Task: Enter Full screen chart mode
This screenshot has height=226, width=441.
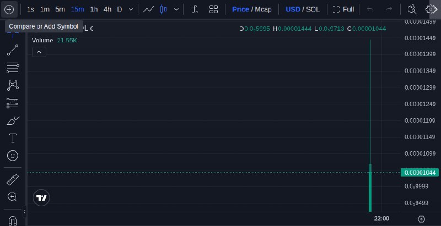Action: click(x=343, y=9)
